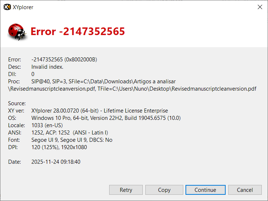This screenshot has height=201, width=268.
Task: Click the Windows 10 Pro OS line
Action: click(106, 118)
